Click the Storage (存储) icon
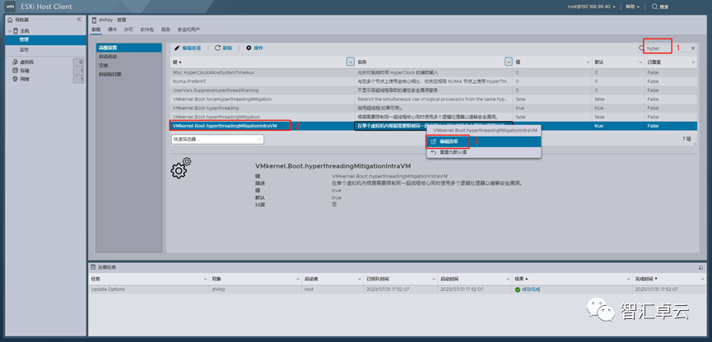The image size is (712, 342). (15, 71)
